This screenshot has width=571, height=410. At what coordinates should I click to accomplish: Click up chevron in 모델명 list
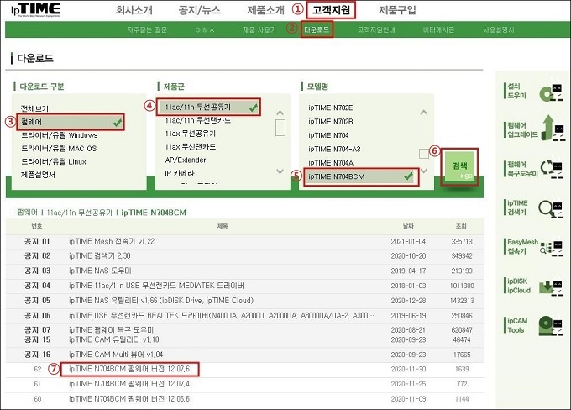[x=423, y=113]
